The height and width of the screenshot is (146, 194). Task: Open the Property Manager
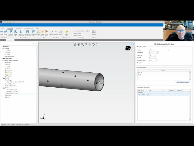point(11,33)
